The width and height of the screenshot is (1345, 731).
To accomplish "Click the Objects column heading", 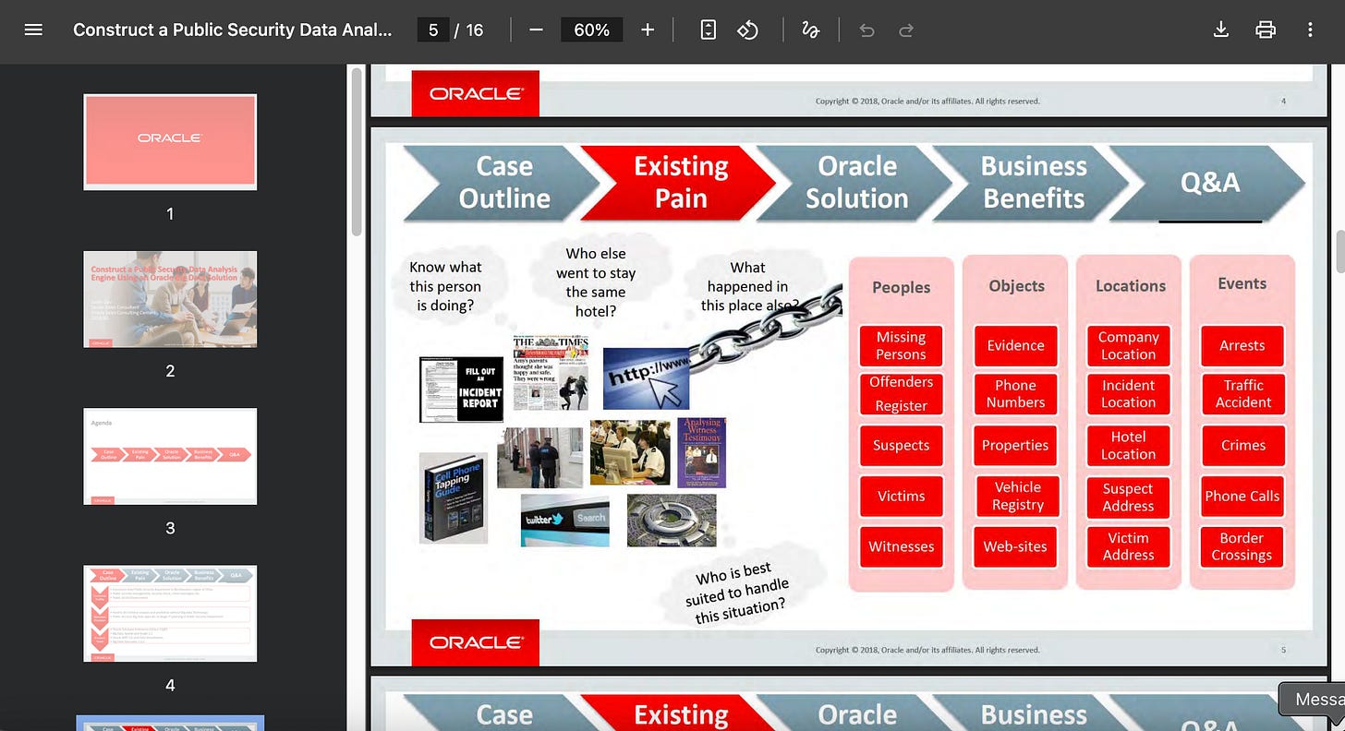I will pyautogui.click(x=1016, y=286).
